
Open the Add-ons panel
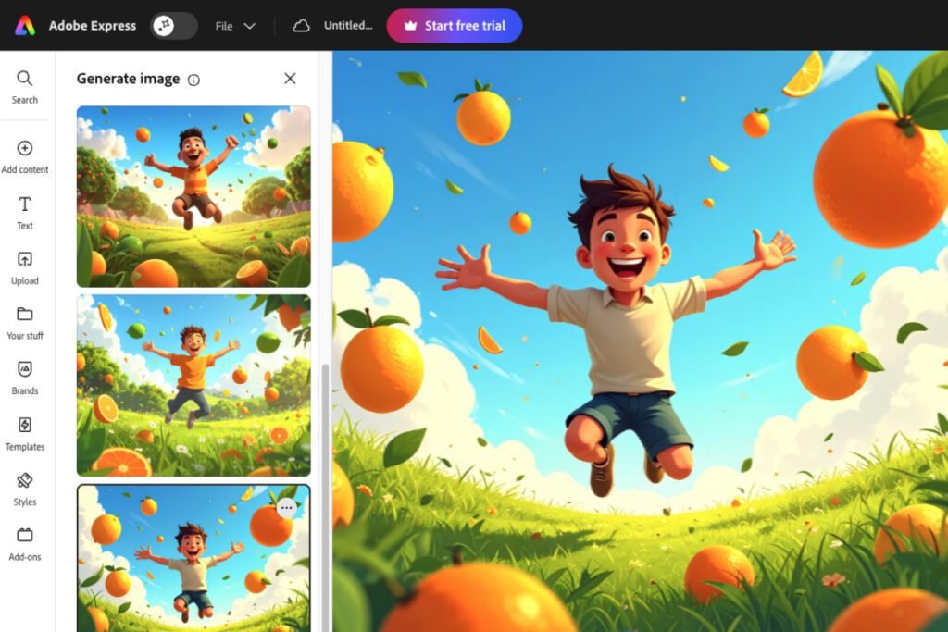click(25, 544)
